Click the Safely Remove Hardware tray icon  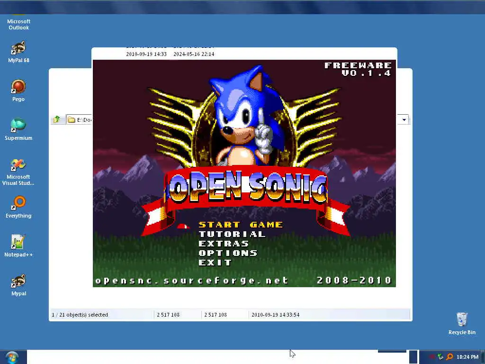pos(440,357)
